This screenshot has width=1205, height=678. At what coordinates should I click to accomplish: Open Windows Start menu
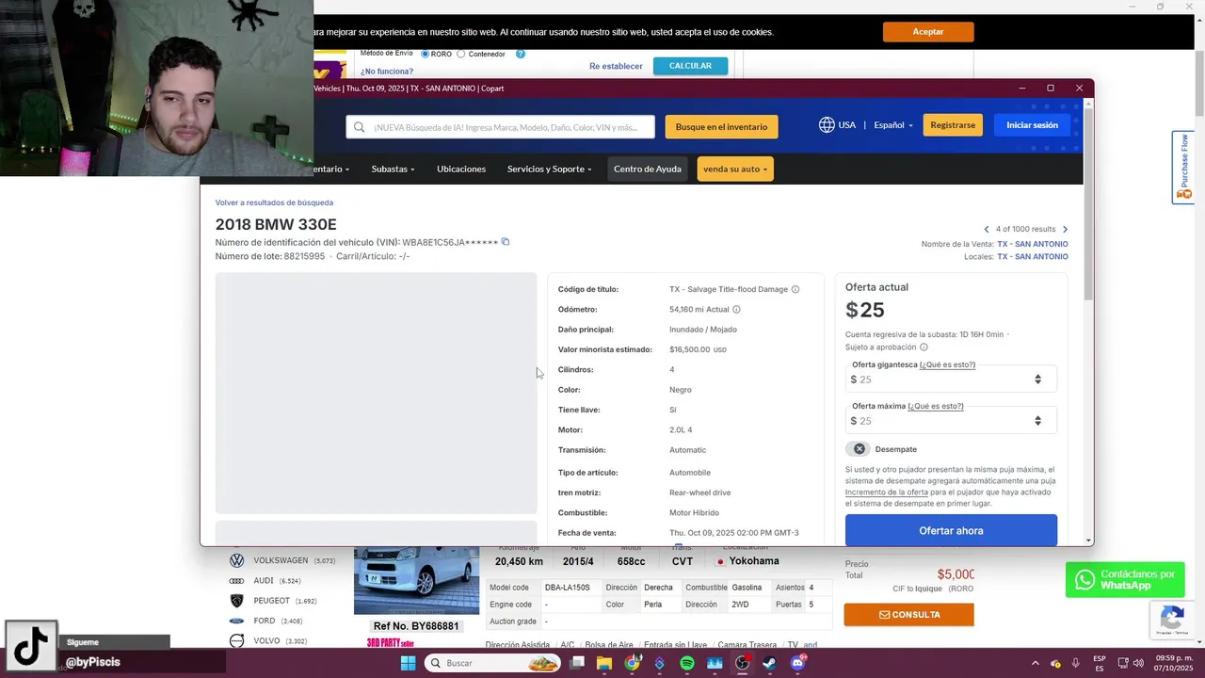point(408,663)
